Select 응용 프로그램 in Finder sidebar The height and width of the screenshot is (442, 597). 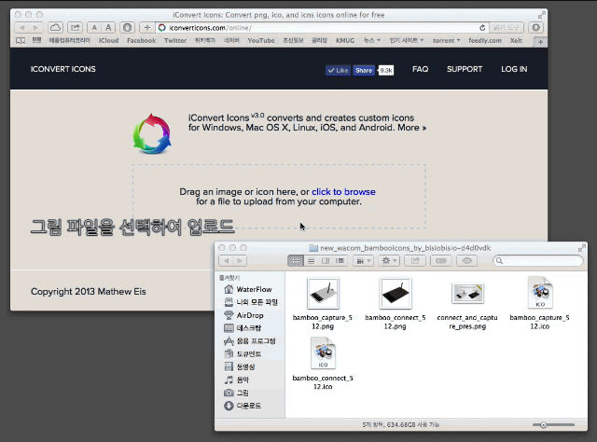click(x=250, y=341)
